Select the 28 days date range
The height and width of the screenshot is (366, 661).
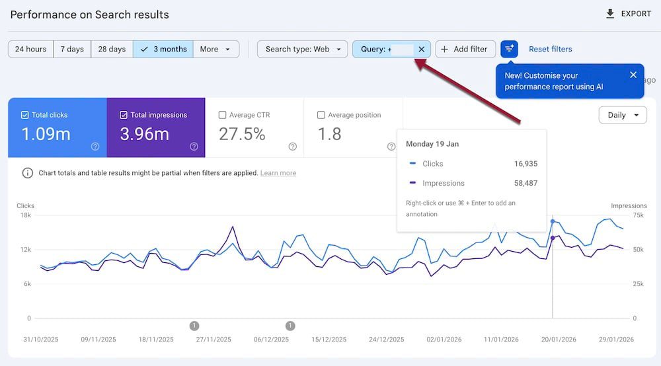coord(112,50)
